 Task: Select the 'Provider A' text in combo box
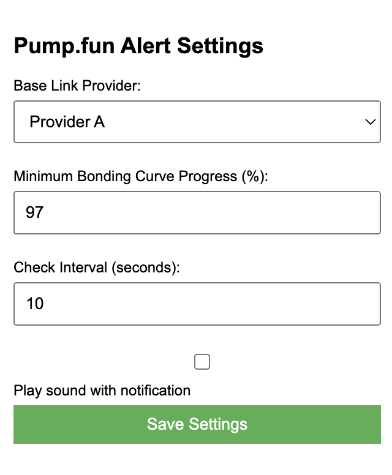click(x=67, y=122)
